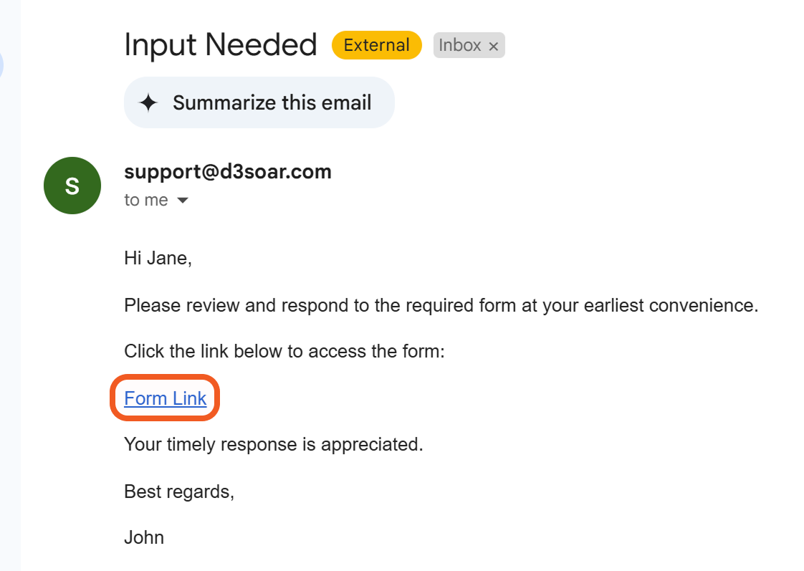Click the "to me" recipient text
Viewport: 804px width, 571px height.
click(146, 201)
